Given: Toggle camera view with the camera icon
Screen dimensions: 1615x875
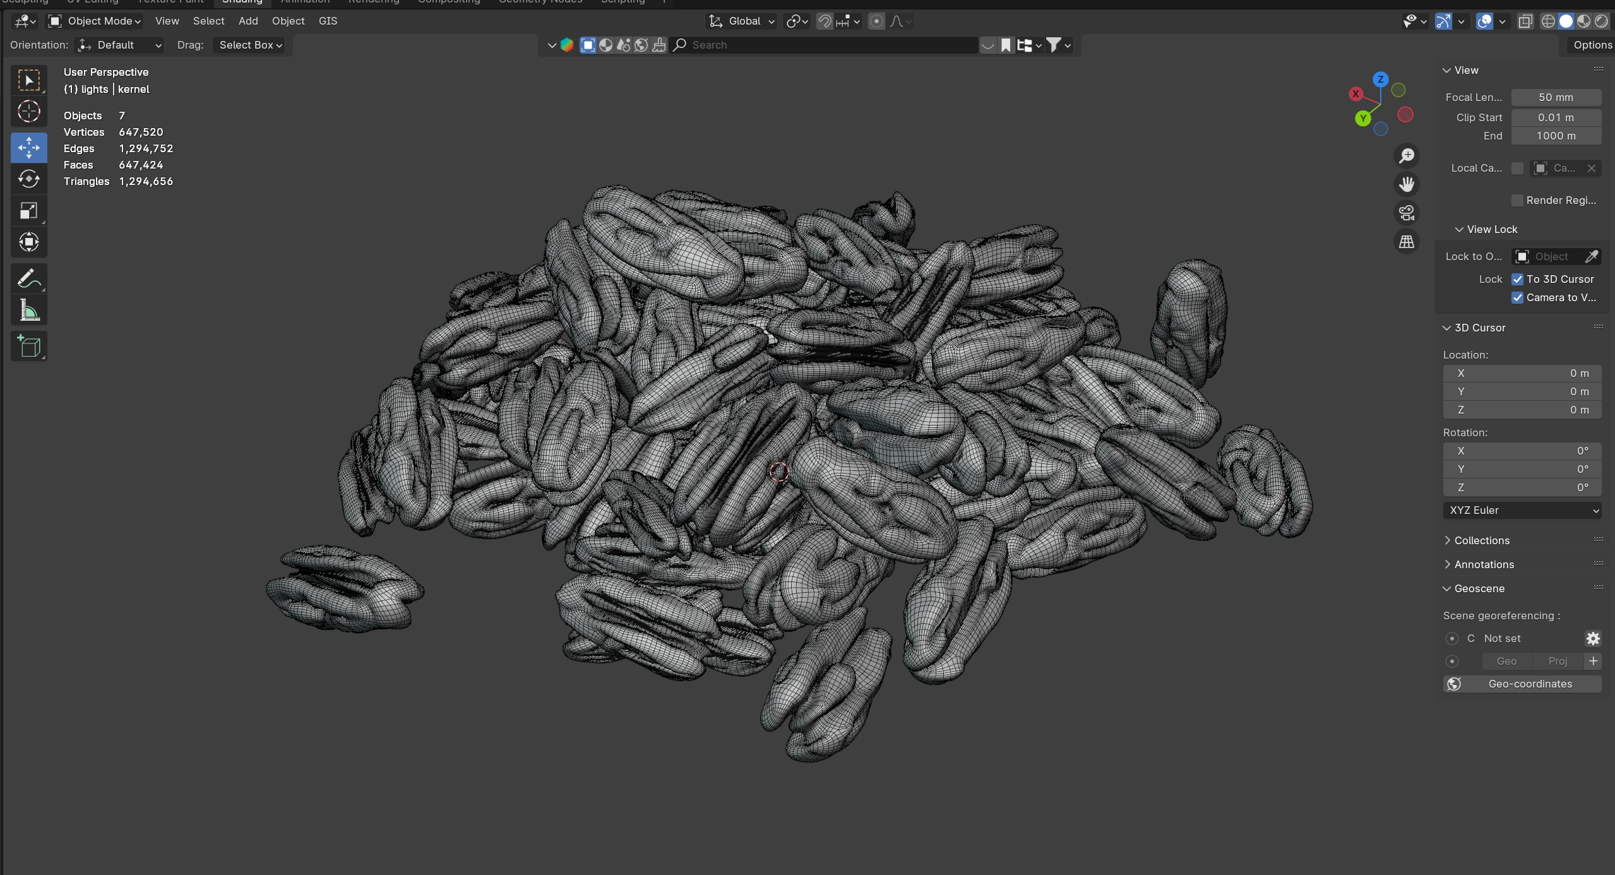Looking at the screenshot, I should point(1406,213).
